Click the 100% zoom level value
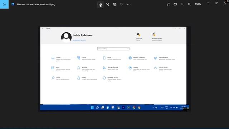 198,4
